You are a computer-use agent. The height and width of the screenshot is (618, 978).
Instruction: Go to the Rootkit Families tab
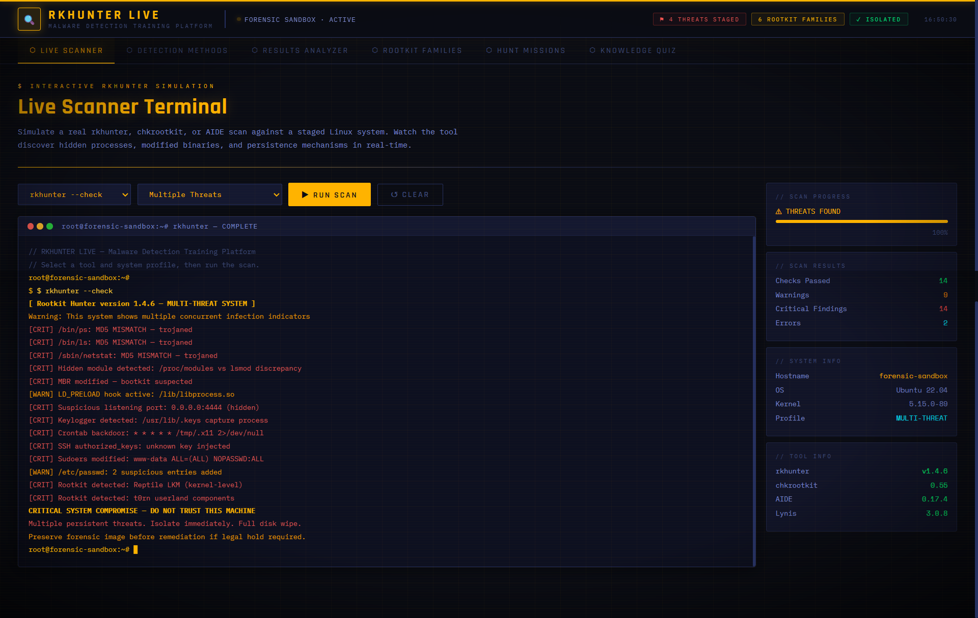417,50
